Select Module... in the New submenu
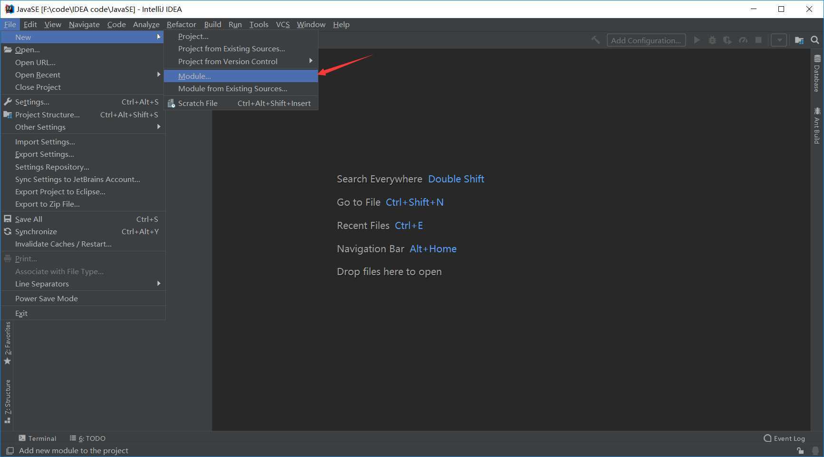 click(241, 76)
